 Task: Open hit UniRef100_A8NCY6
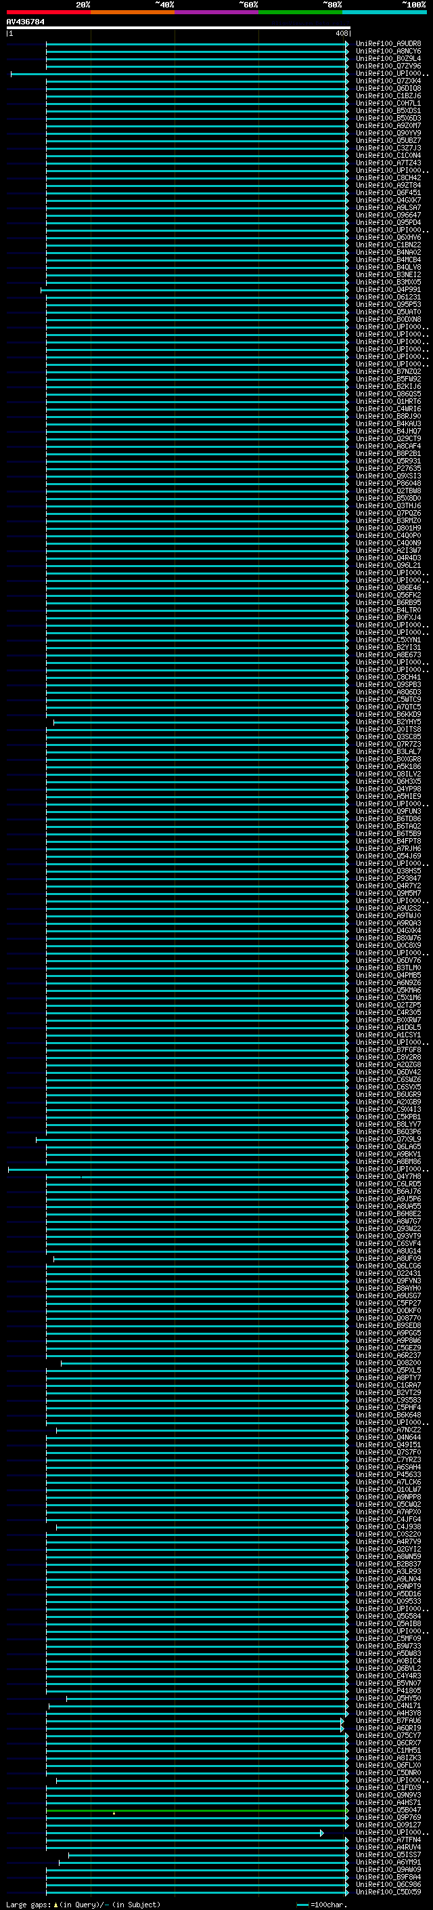pyautogui.click(x=388, y=51)
